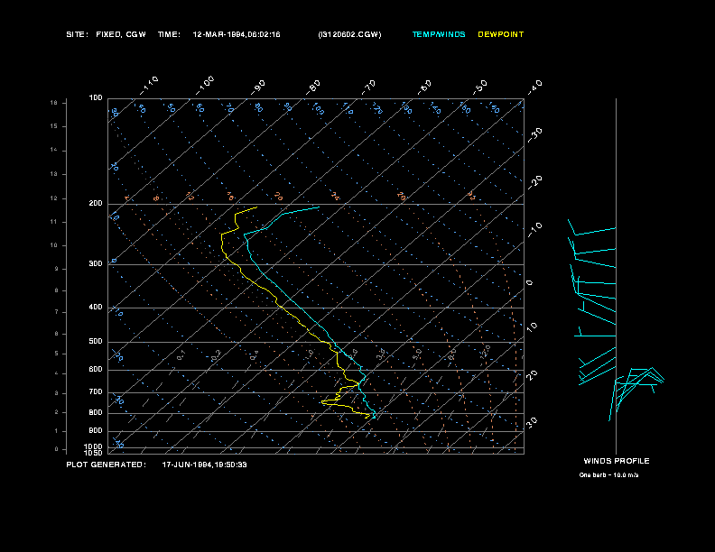
Task: Click the 400 pressure level label
Action: [x=96, y=307]
